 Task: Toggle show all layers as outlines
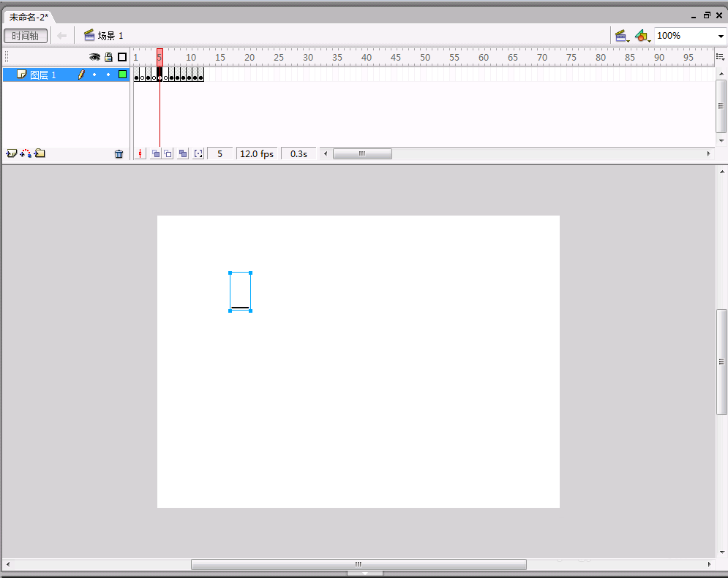[x=122, y=57]
